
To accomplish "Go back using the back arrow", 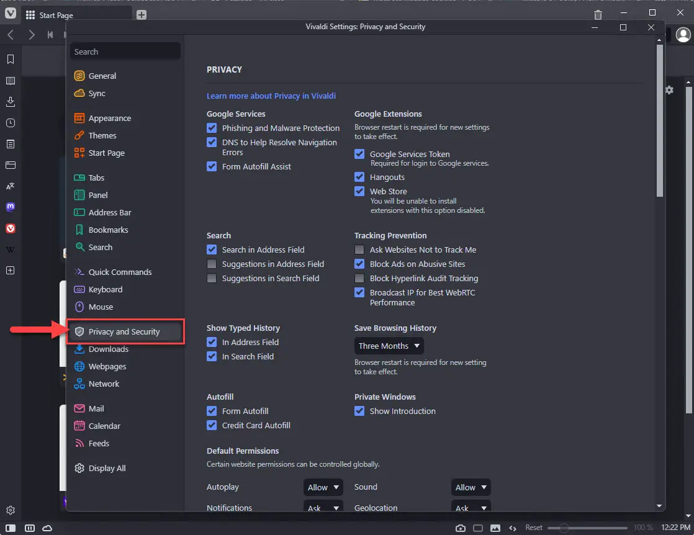I will (x=11, y=35).
